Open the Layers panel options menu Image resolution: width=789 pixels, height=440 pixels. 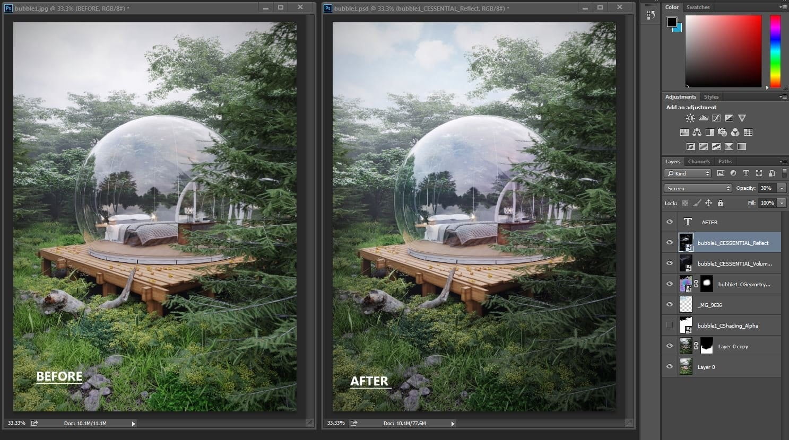(x=783, y=162)
